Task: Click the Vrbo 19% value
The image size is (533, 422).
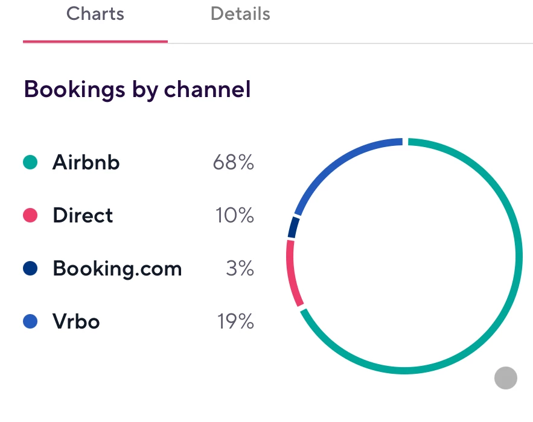Action: coord(235,321)
